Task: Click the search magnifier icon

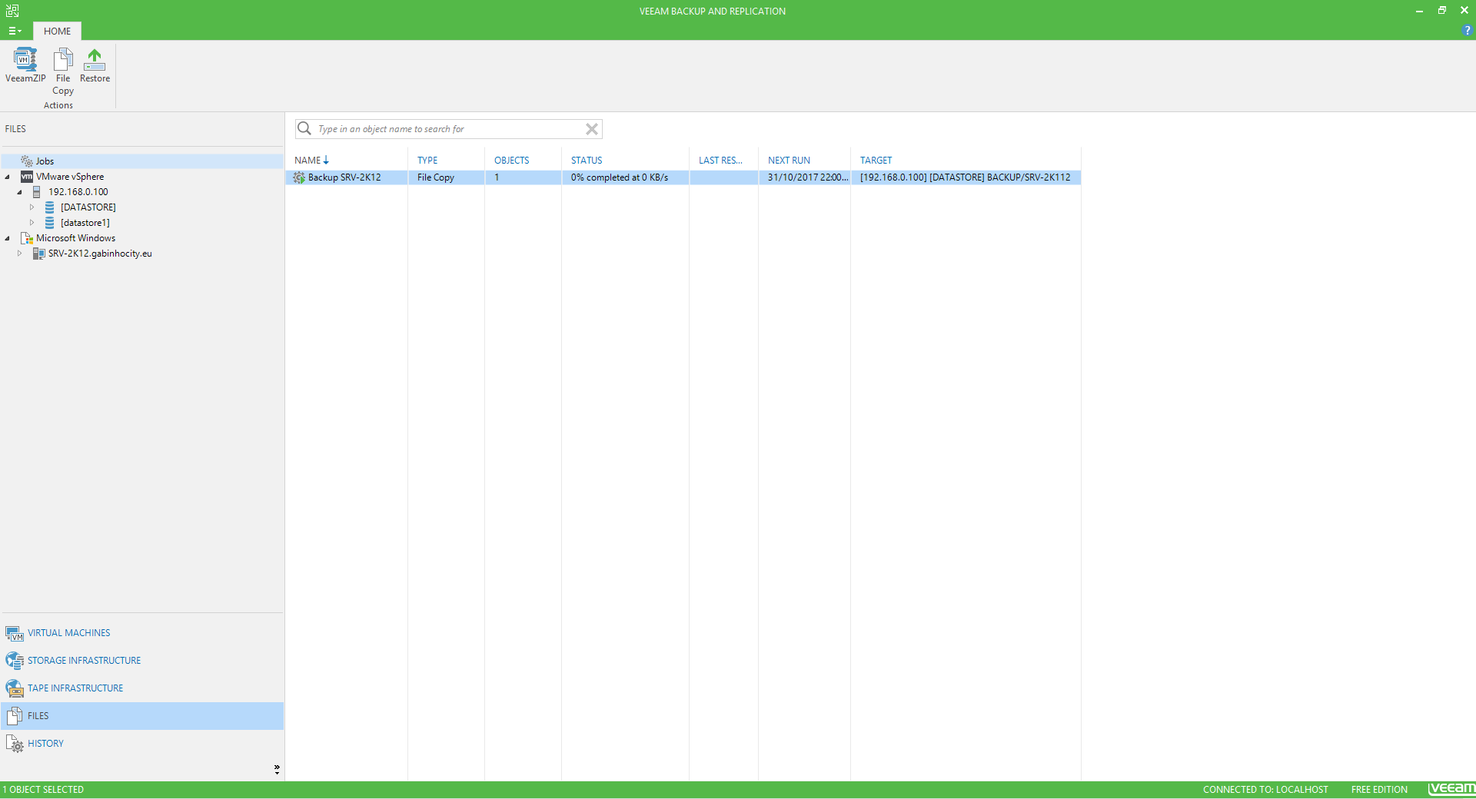Action: pos(304,128)
